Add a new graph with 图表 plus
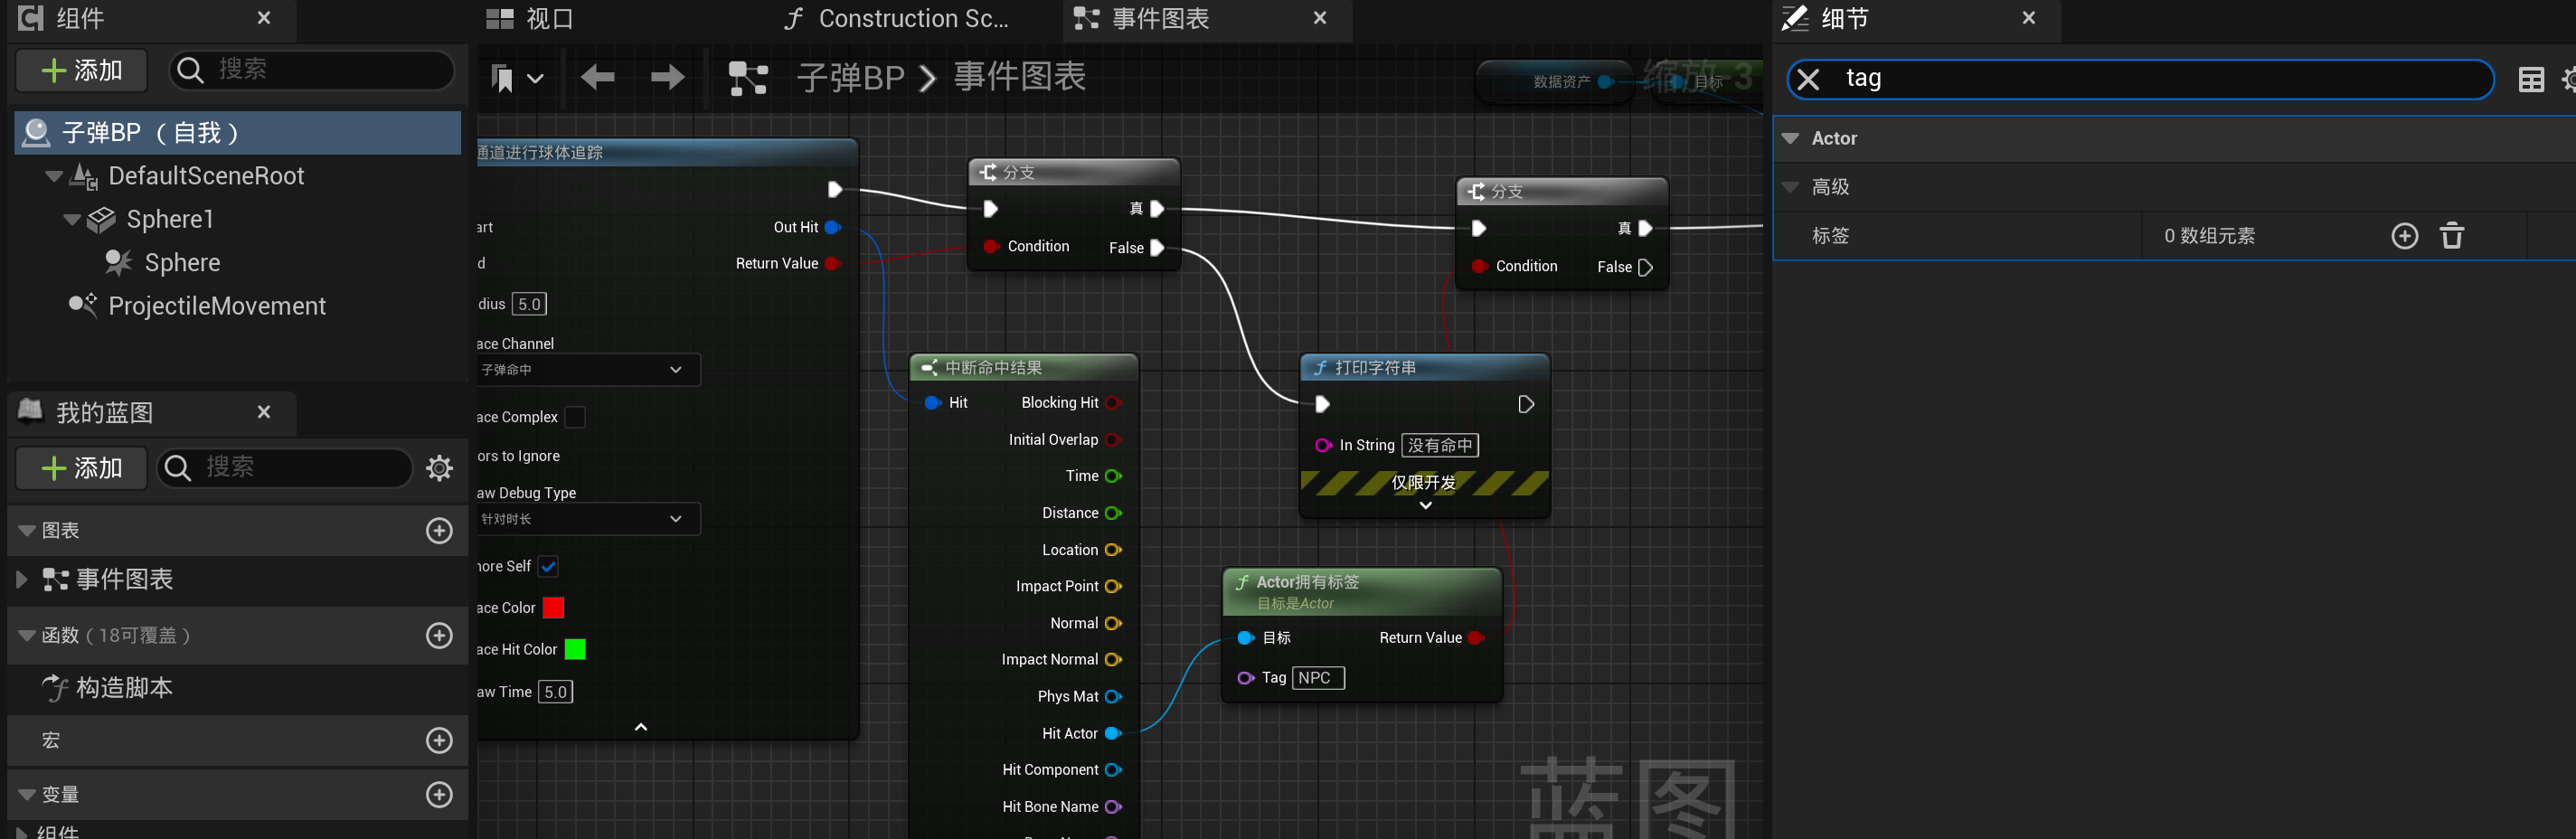Screen dimensions: 2576x839 click(x=439, y=531)
